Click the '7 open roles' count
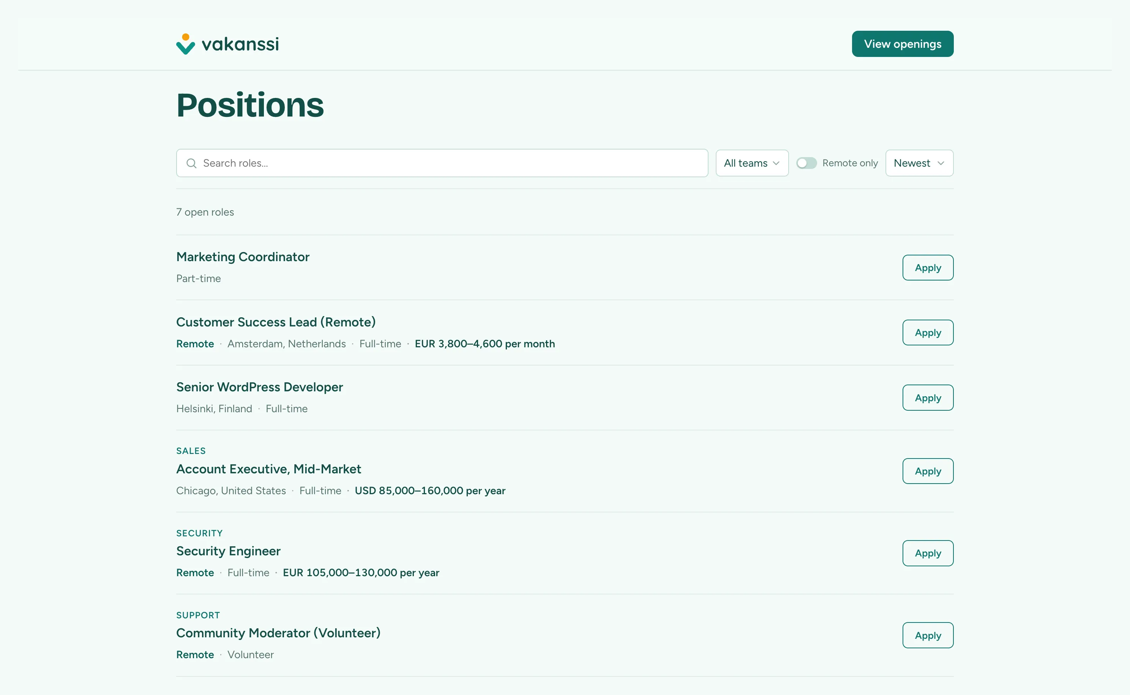The width and height of the screenshot is (1130, 695). 205,212
